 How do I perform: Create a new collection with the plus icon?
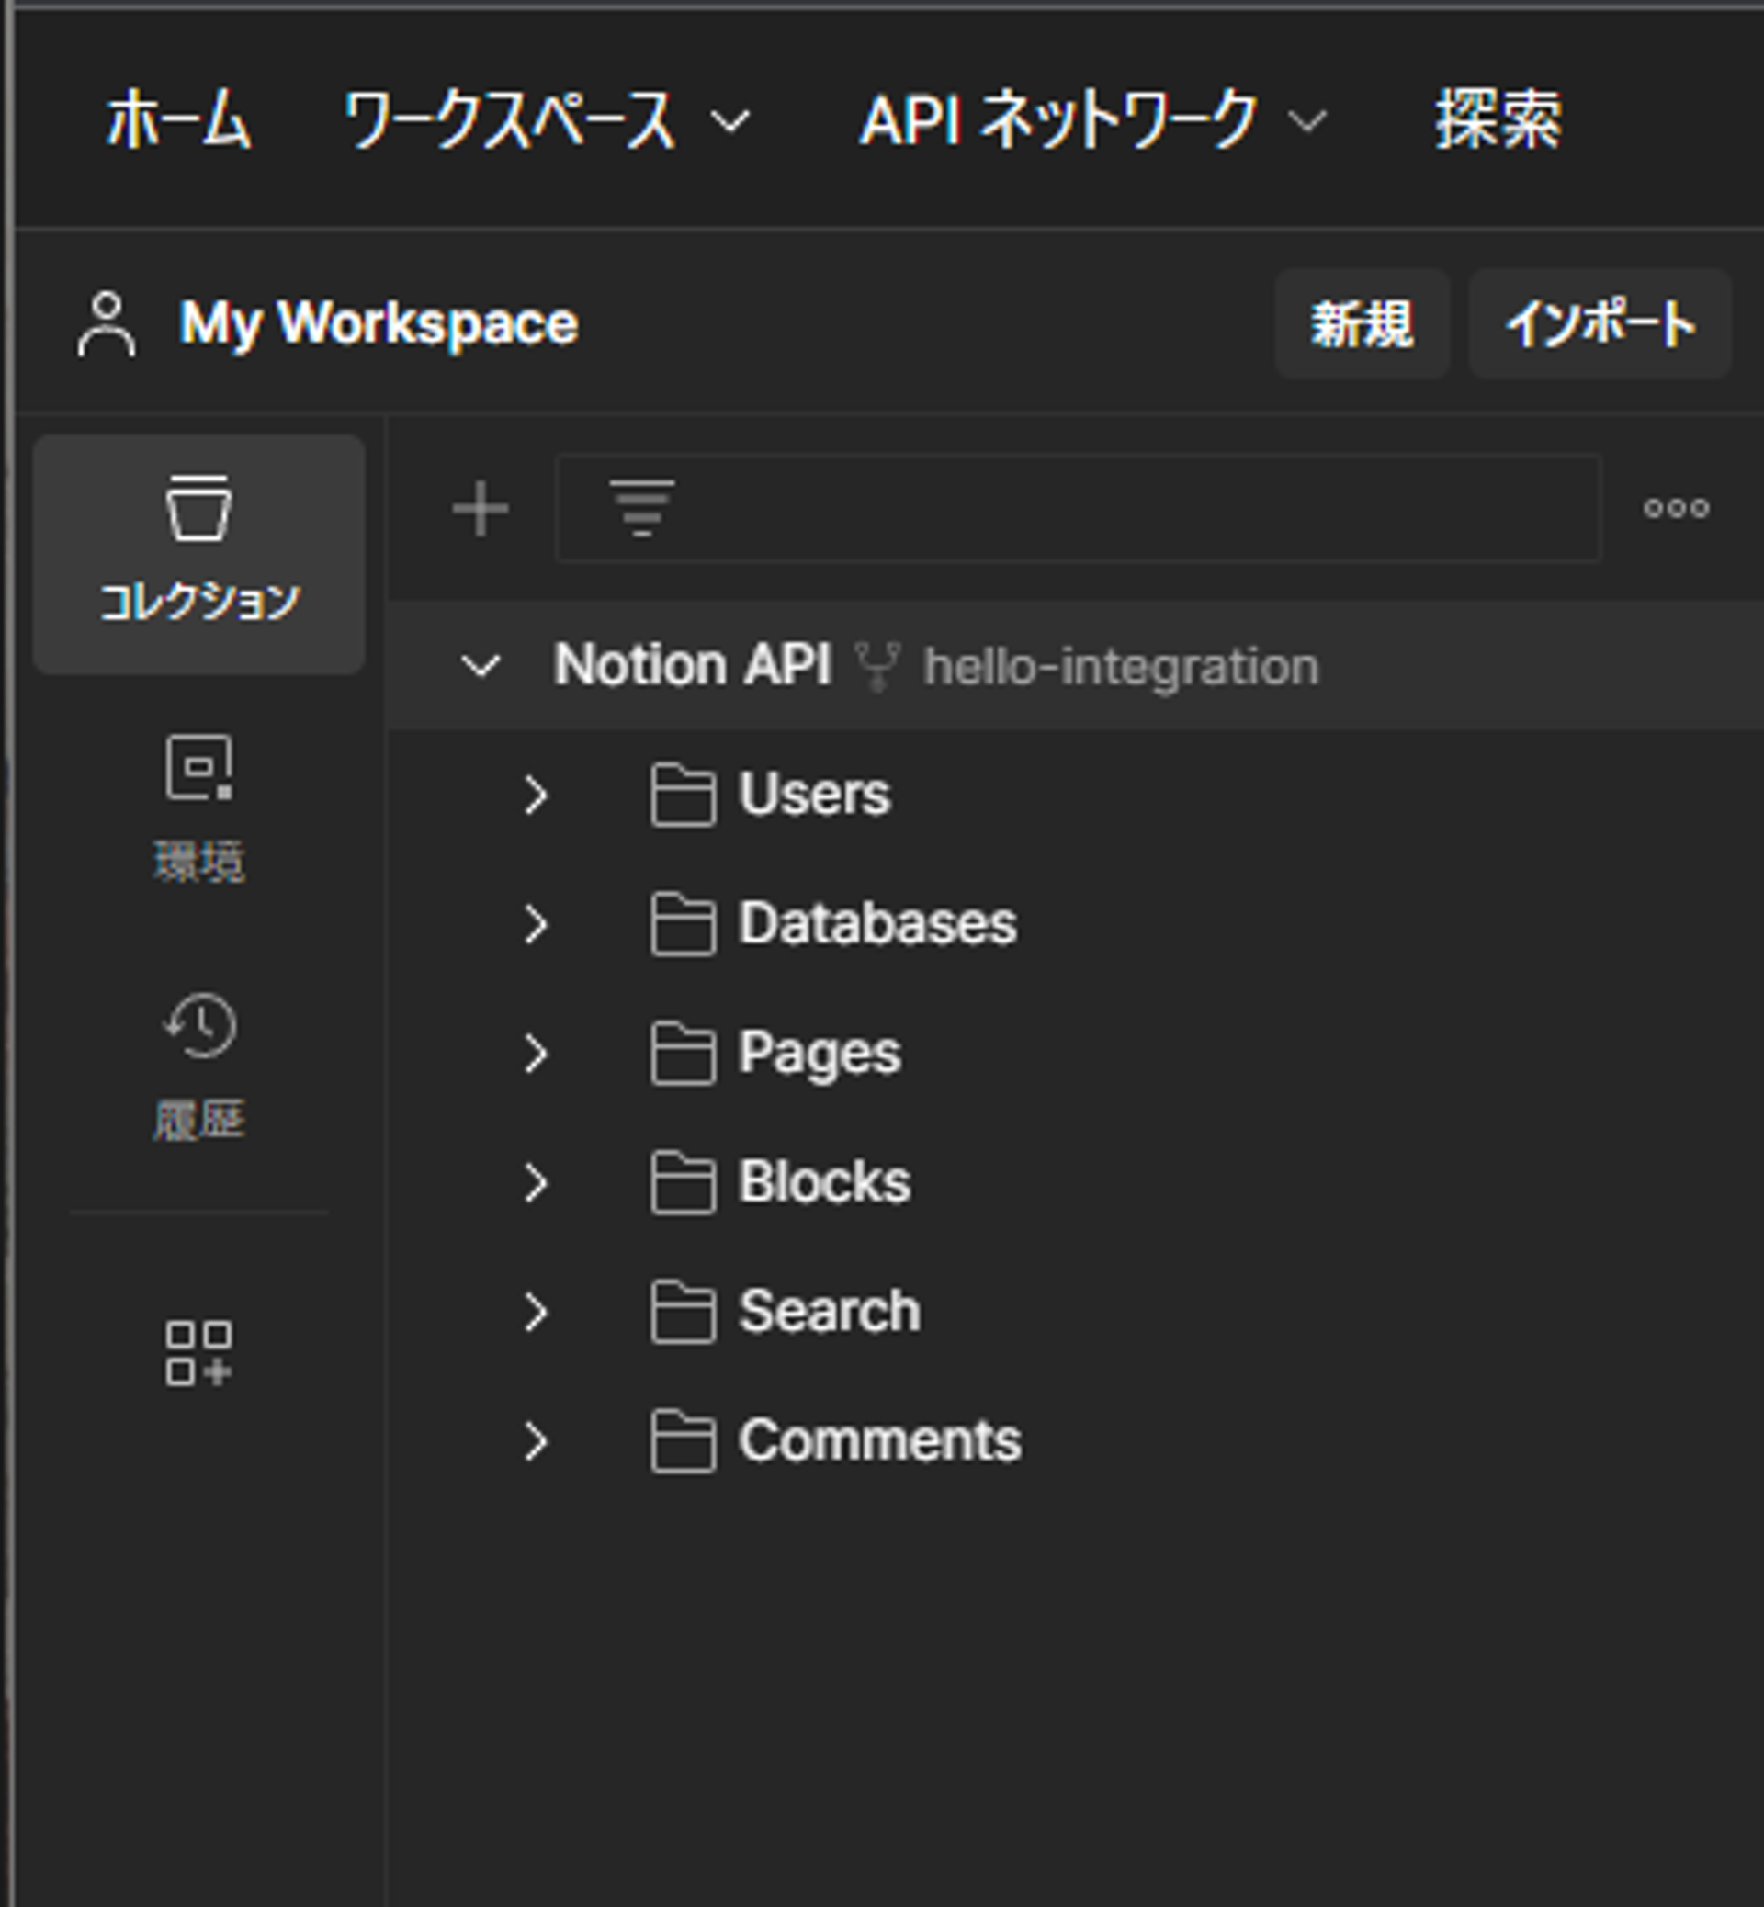point(481,509)
